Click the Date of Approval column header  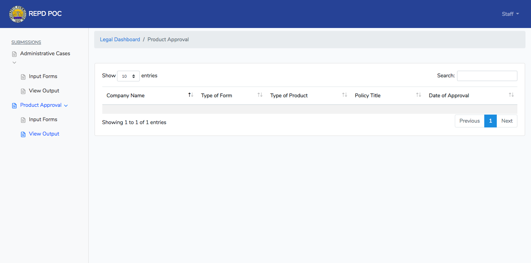471,95
